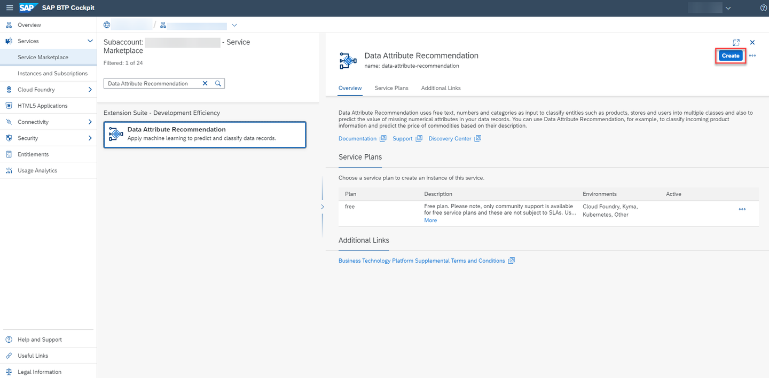This screenshot has height=378, width=769.
Task: Click the Legal Information scales icon
Action: [9, 372]
